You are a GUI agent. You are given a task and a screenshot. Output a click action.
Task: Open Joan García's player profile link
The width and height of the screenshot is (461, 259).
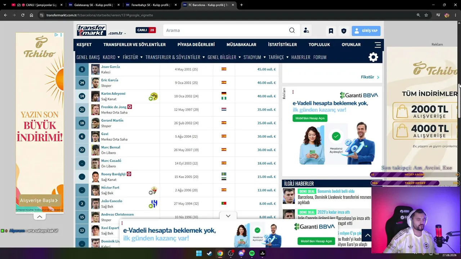click(111, 67)
